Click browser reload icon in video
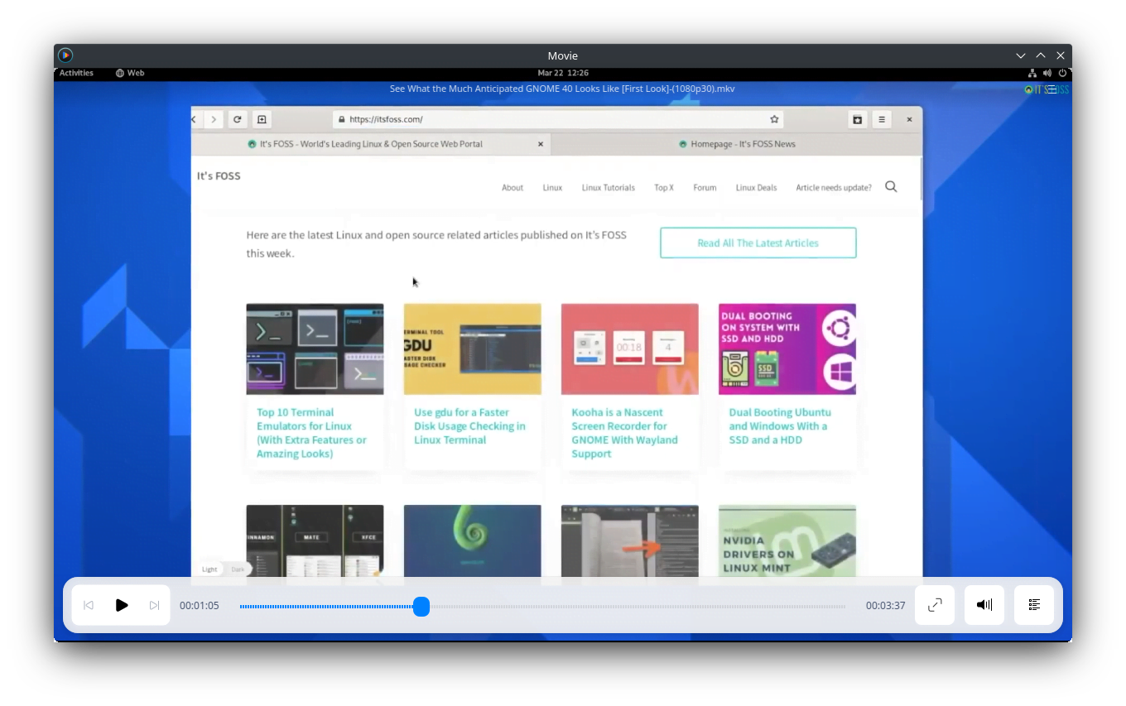The image size is (1126, 706). pos(238,119)
